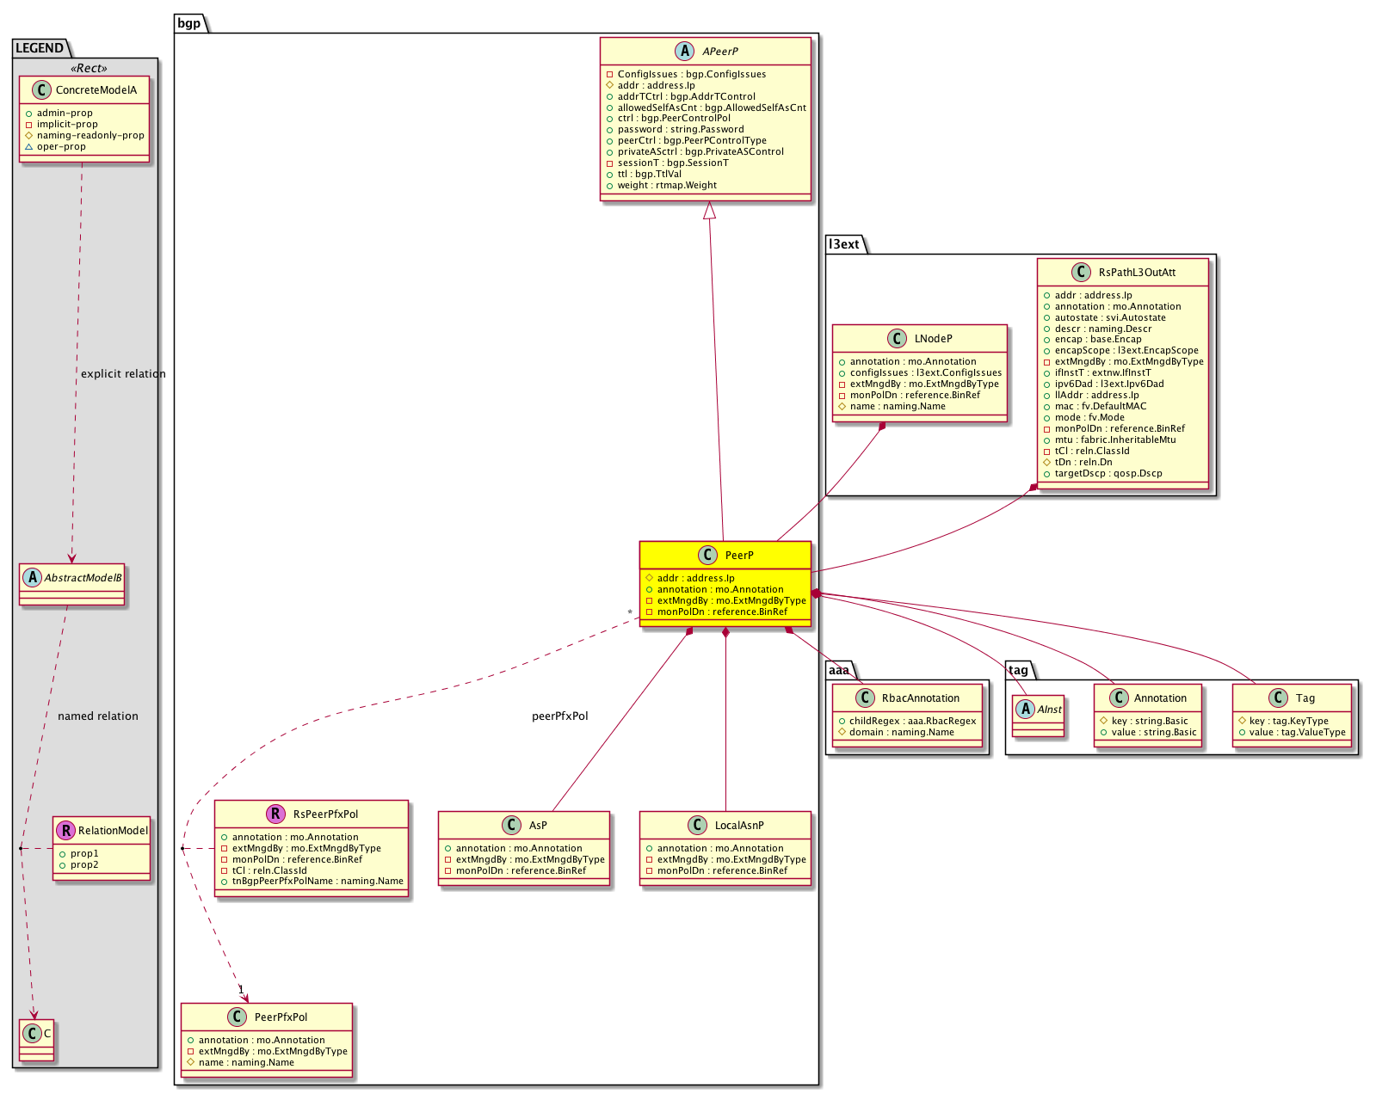Screen dimensions: 1376x1094
Task: Click the 'password : string.Password' attribute in APeerP
Action: pos(680,129)
